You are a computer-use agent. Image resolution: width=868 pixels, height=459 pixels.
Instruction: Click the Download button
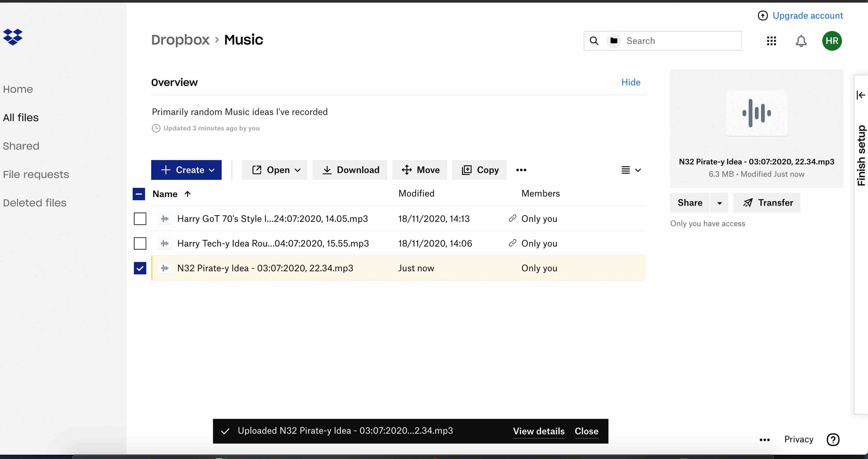coord(350,170)
